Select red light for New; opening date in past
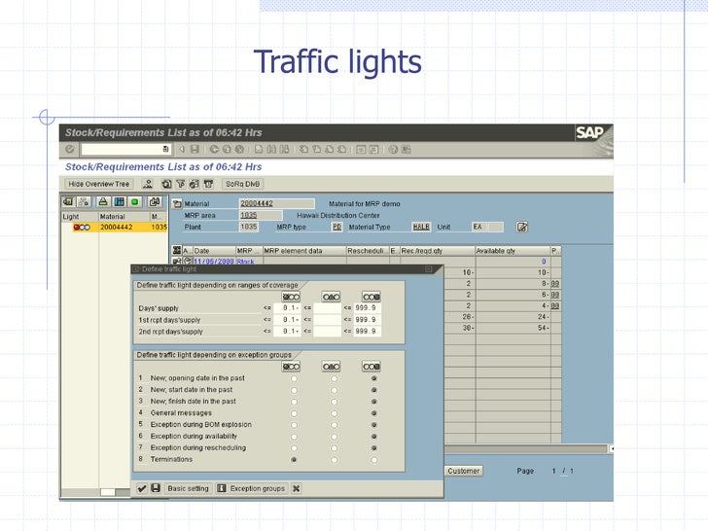Image resolution: width=708 pixels, height=531 pixels. 294,378
